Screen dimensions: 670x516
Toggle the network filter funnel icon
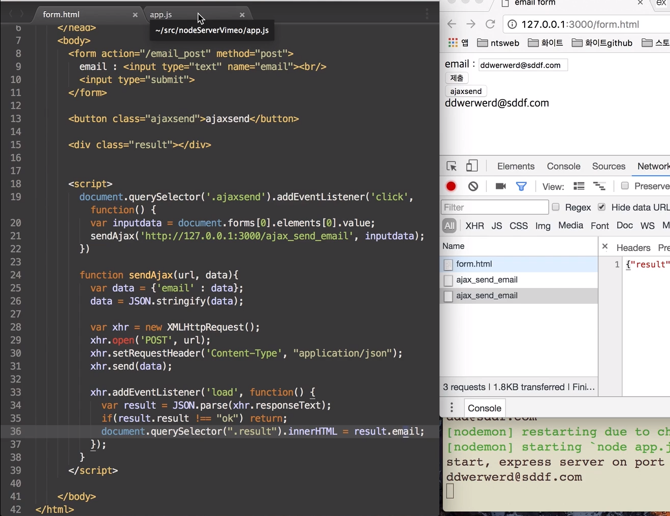pos(521,186)
